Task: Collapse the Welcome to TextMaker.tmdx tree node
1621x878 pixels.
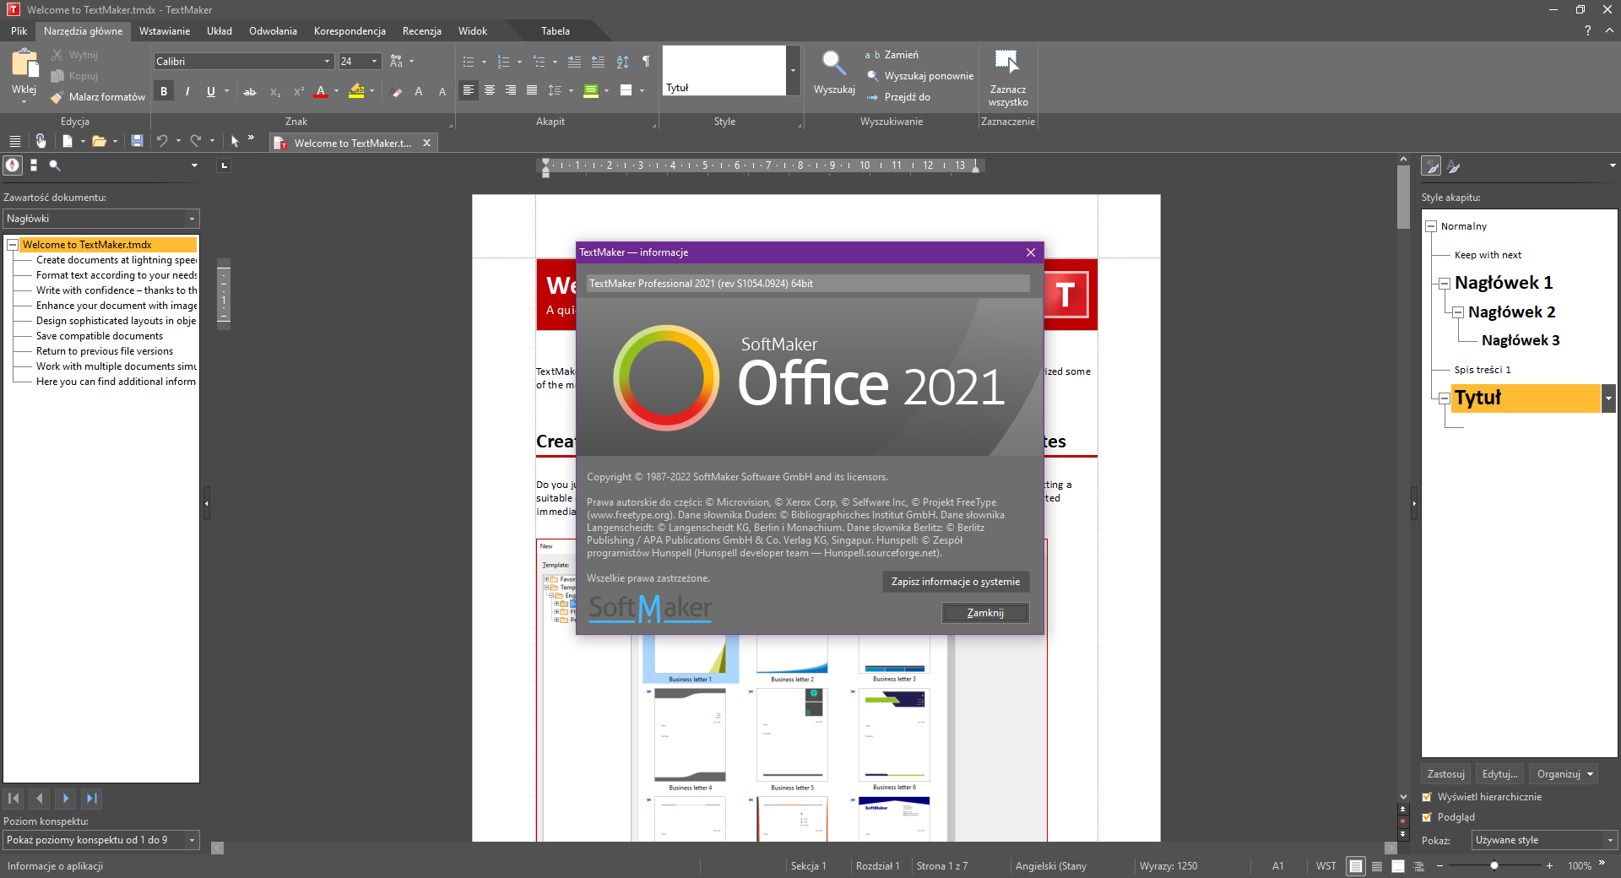Action: point(13,245)
